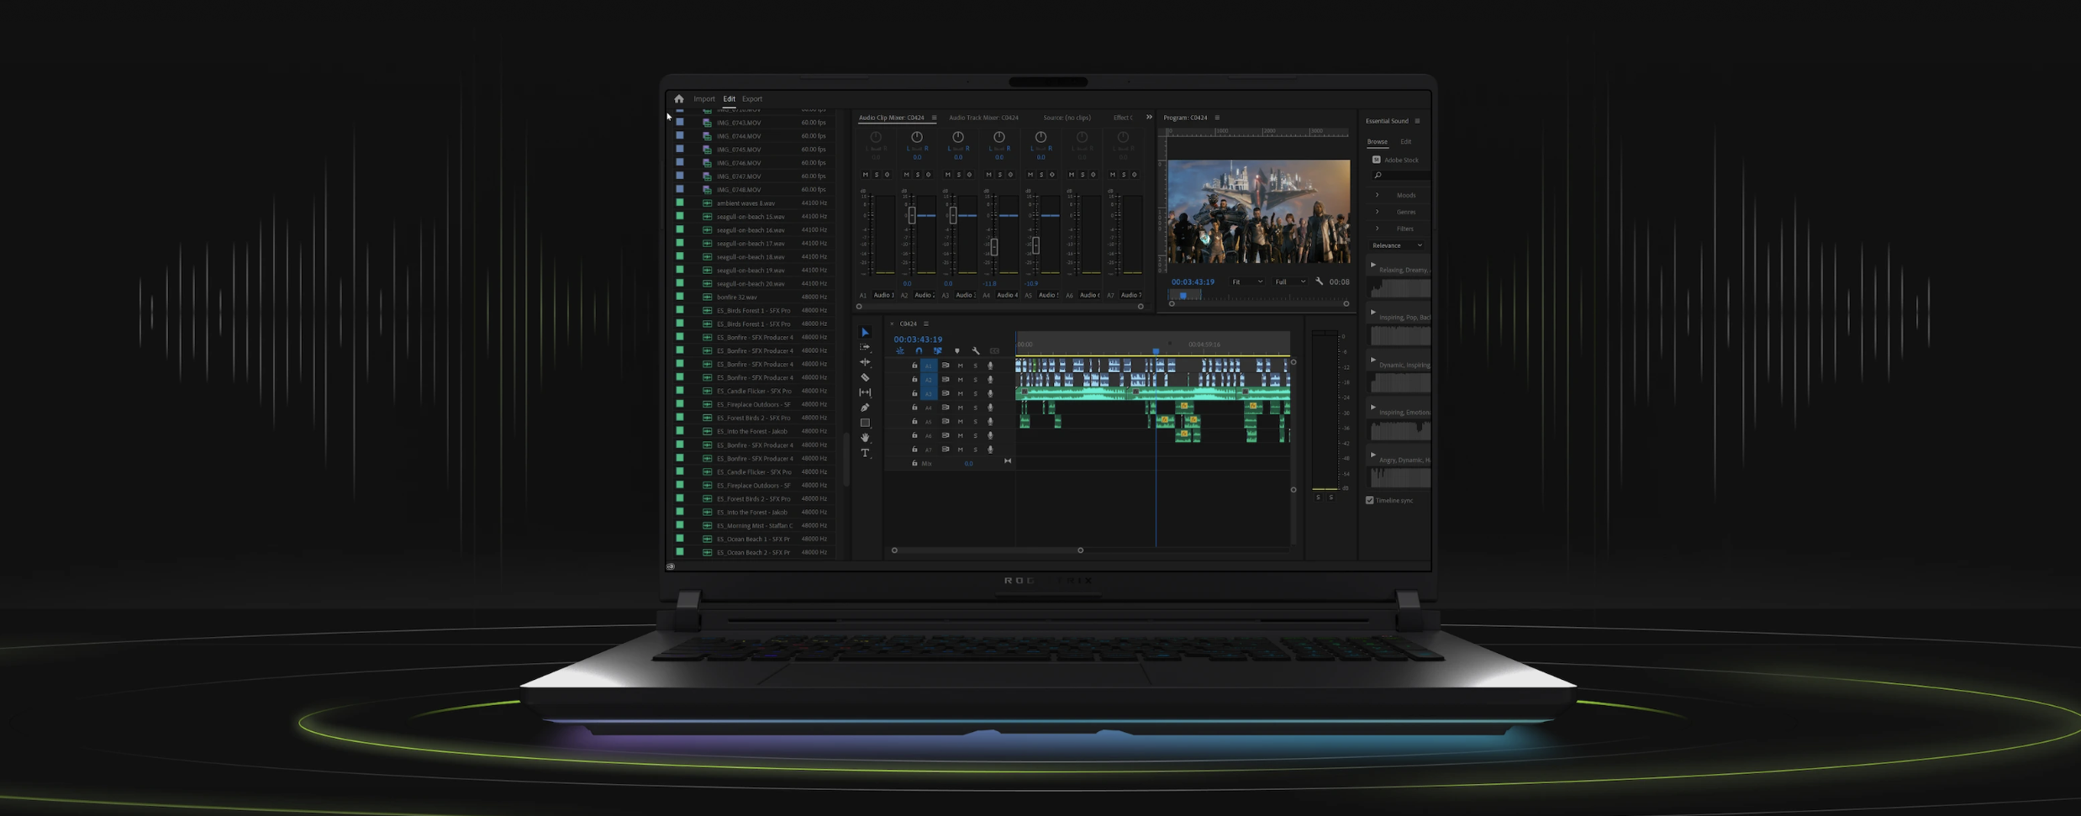The height and width of the screenshot is (816, 2081).
Task: Select seagull-on-beach 17.wav in project list
Action: 750,244
